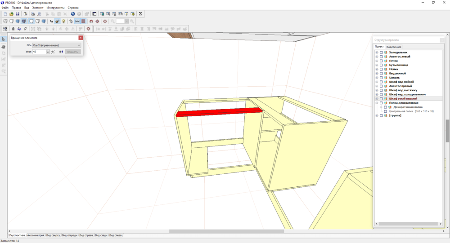Click the flip angle sign icon in rotation dialog
The image size is (450, 243).
[53, 52]
